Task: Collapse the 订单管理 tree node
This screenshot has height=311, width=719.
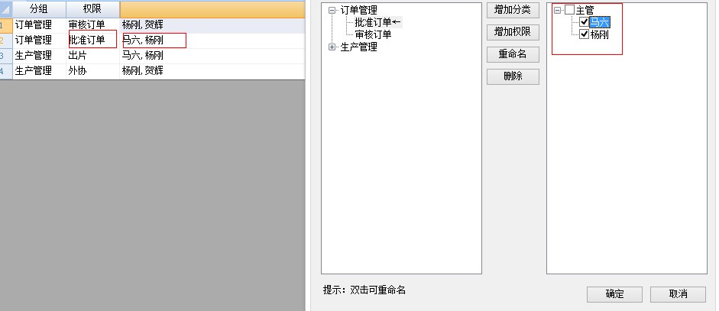Action: tap(332, 10)
